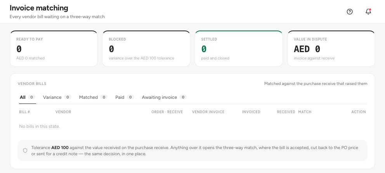The width and height of the screenshot is (385, 173).
Task: Click the 'AED 0 matched' text
Action: click(30, 58)
